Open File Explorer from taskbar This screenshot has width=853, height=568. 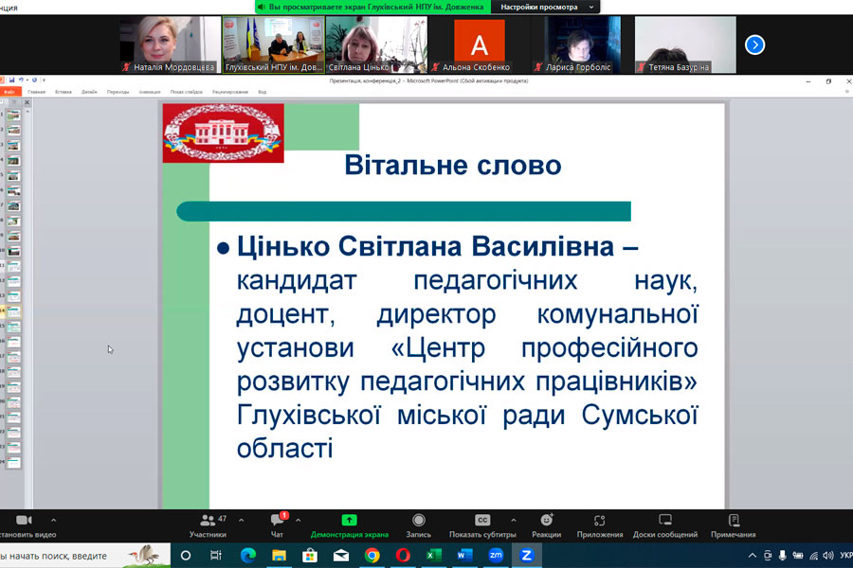[279, 556]
